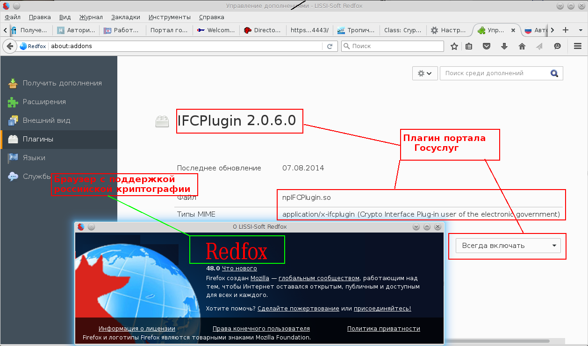Viewport: 588px width, 346px height.
Task: Open the Закладки menu
Action: (x=125, y=17)
